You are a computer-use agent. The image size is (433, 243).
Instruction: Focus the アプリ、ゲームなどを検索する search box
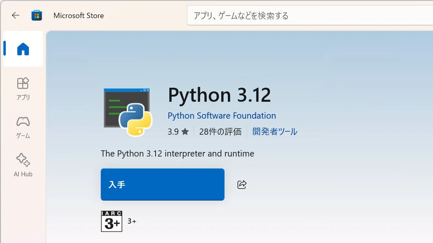[310, 15]
